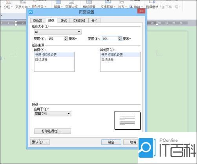Select 自动选择 in the 首页 list
This screenshot has width=197, height=164.
[54, 59]
